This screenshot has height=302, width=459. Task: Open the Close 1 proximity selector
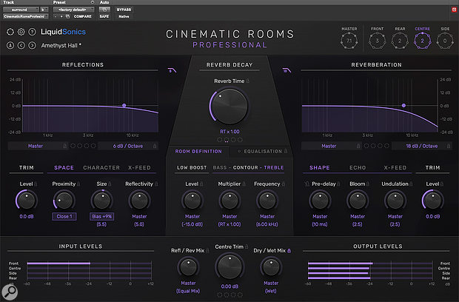point(64,217)
